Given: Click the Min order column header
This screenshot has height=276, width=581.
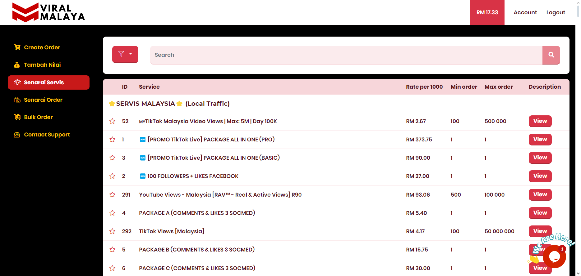Looking at the screenshot, I should point(464,87).
